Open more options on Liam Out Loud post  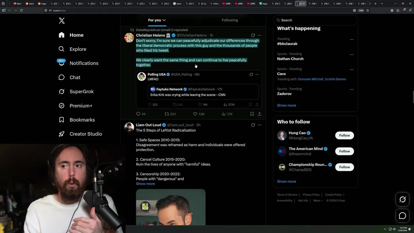coord(259,125)
